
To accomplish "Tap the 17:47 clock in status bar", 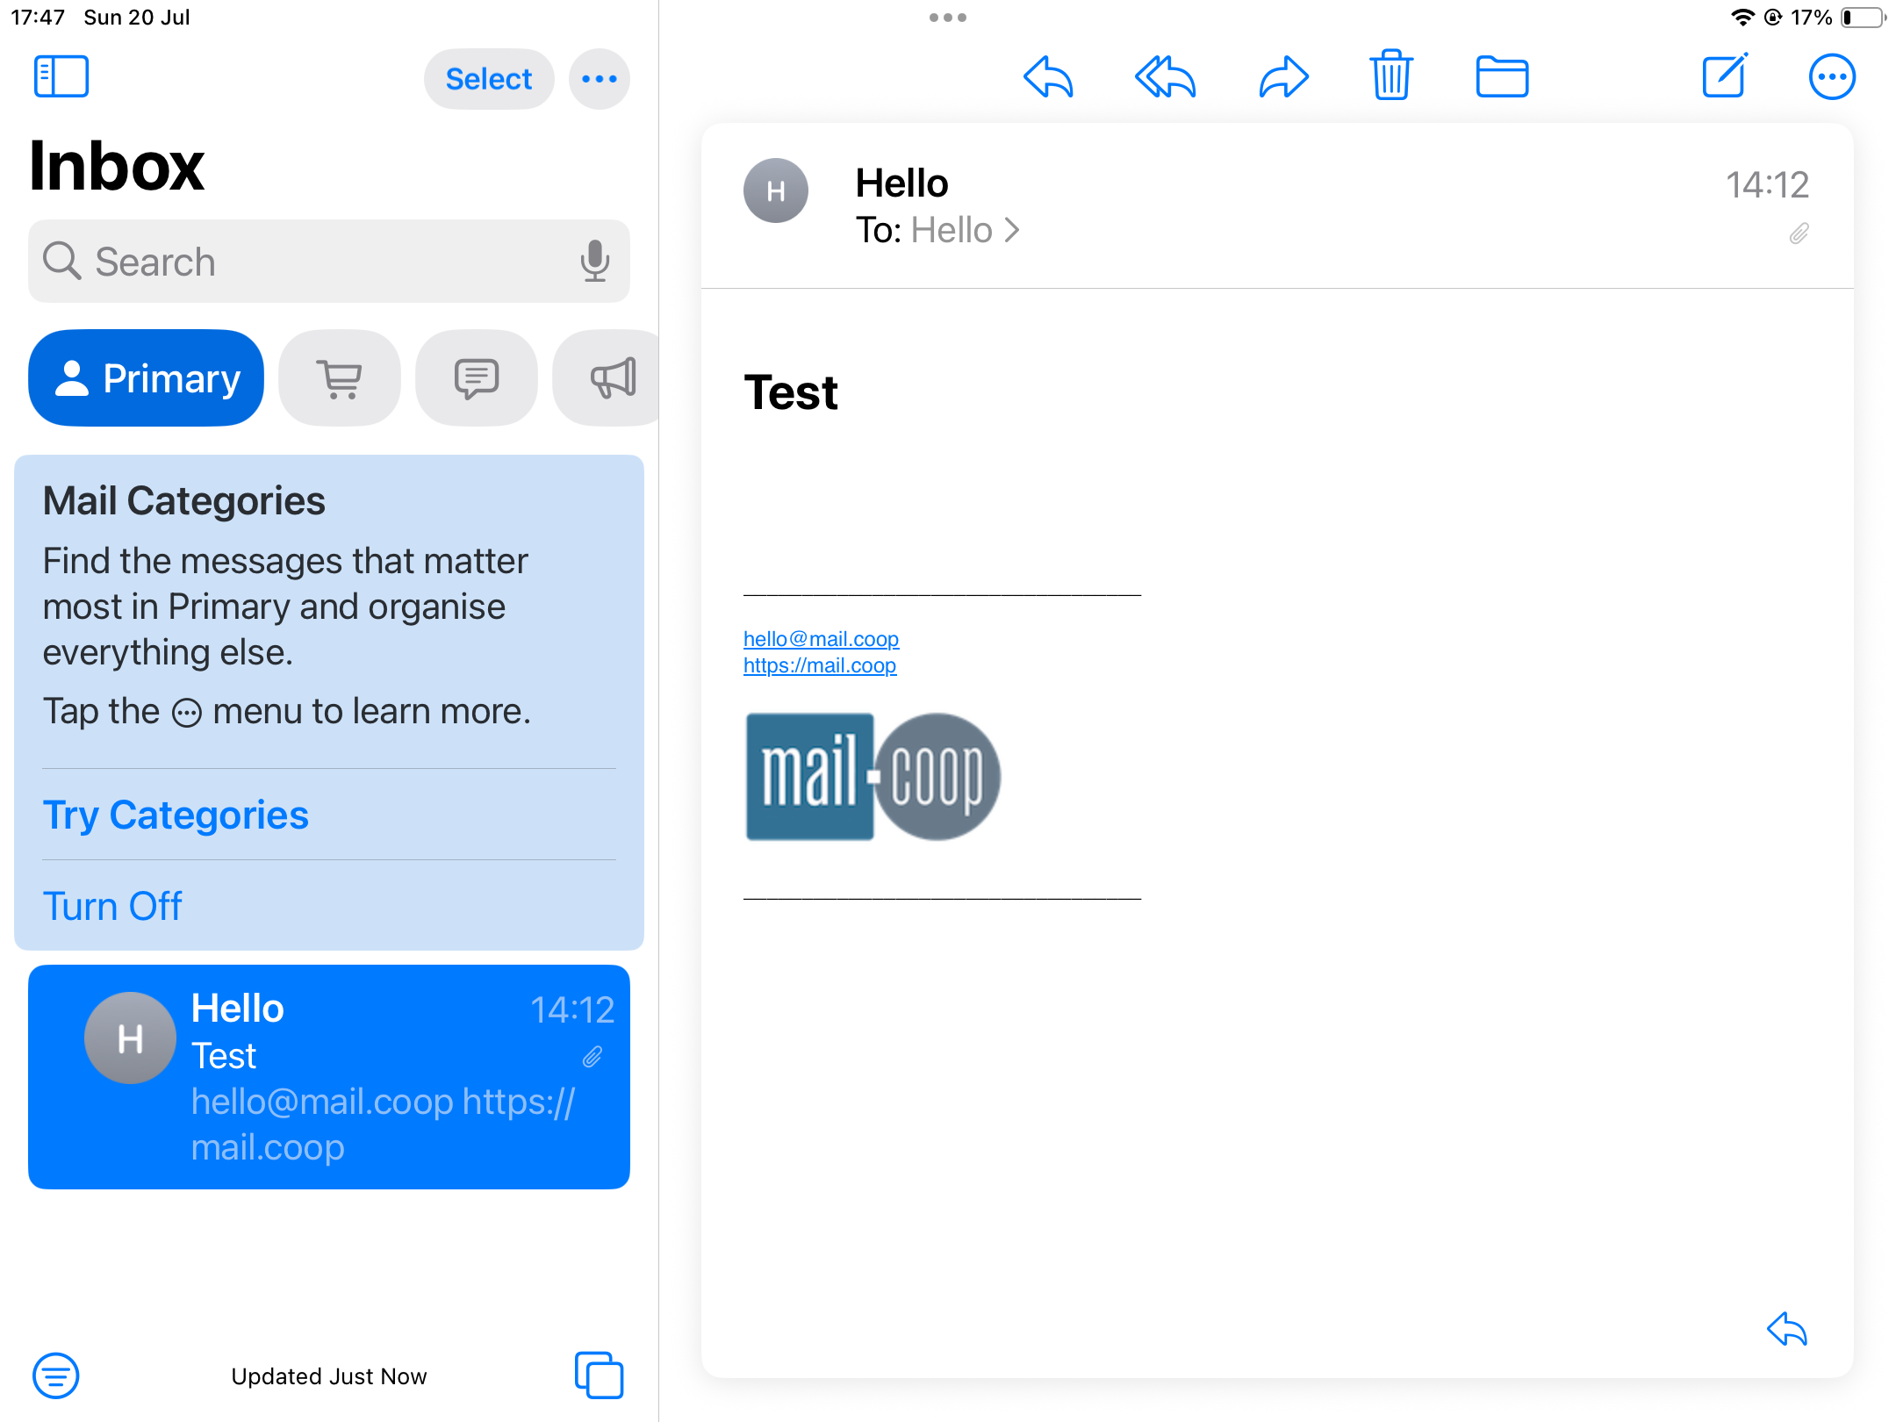I will (38, 18).
